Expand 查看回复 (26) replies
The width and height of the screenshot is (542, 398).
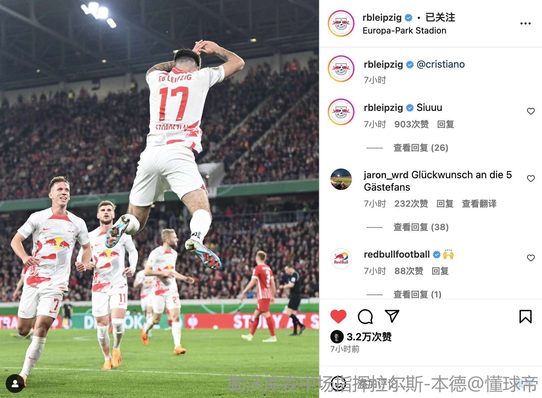point(421,148)
